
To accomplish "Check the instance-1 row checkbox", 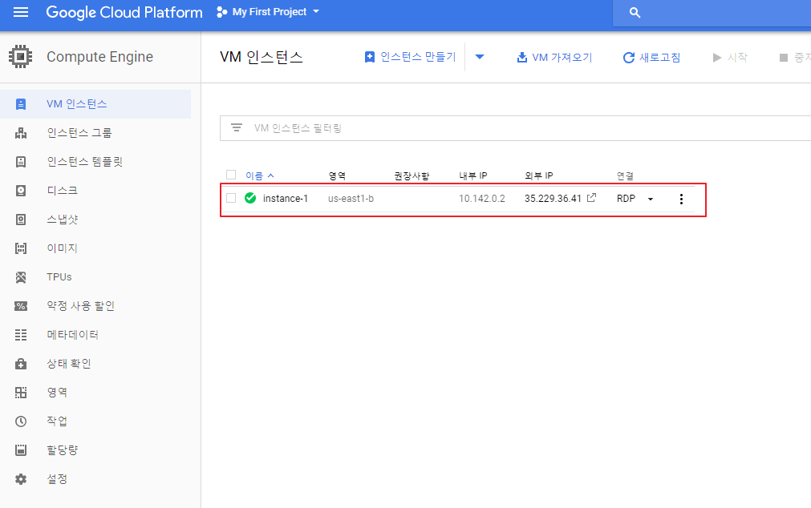I will [x=231, y=198].
